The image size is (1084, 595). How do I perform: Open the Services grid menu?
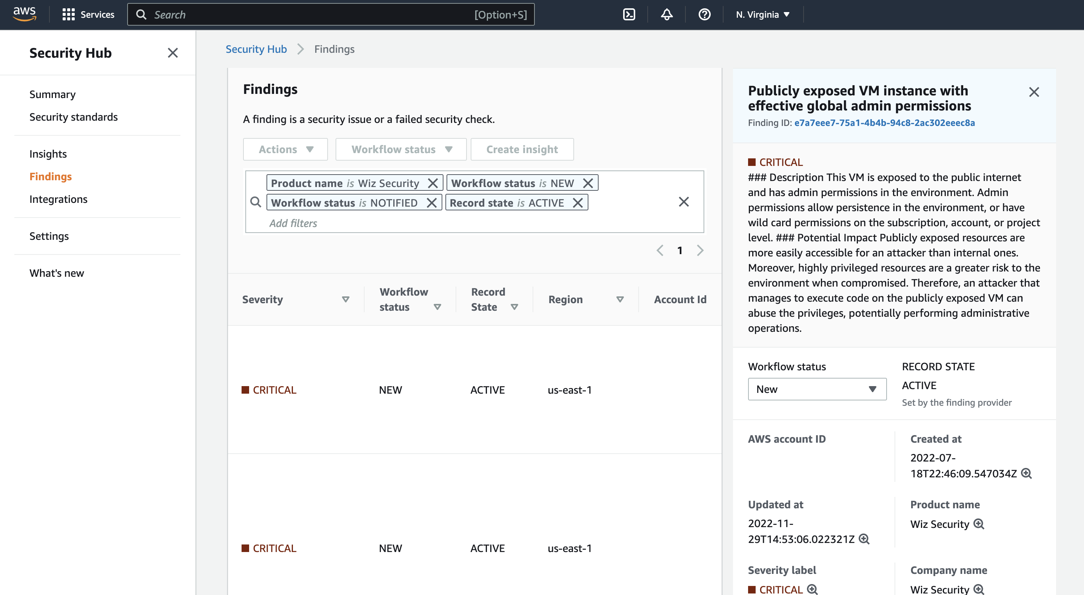[68, 15]
